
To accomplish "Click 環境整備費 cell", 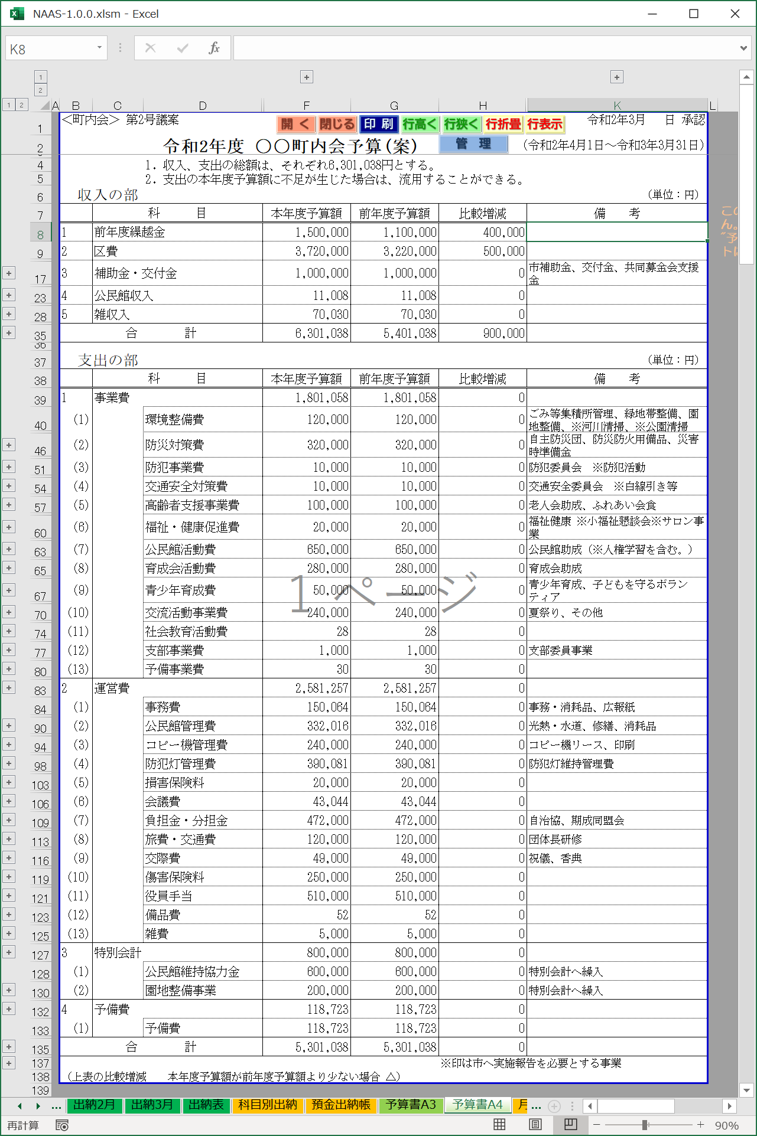I will coord(203,420).
